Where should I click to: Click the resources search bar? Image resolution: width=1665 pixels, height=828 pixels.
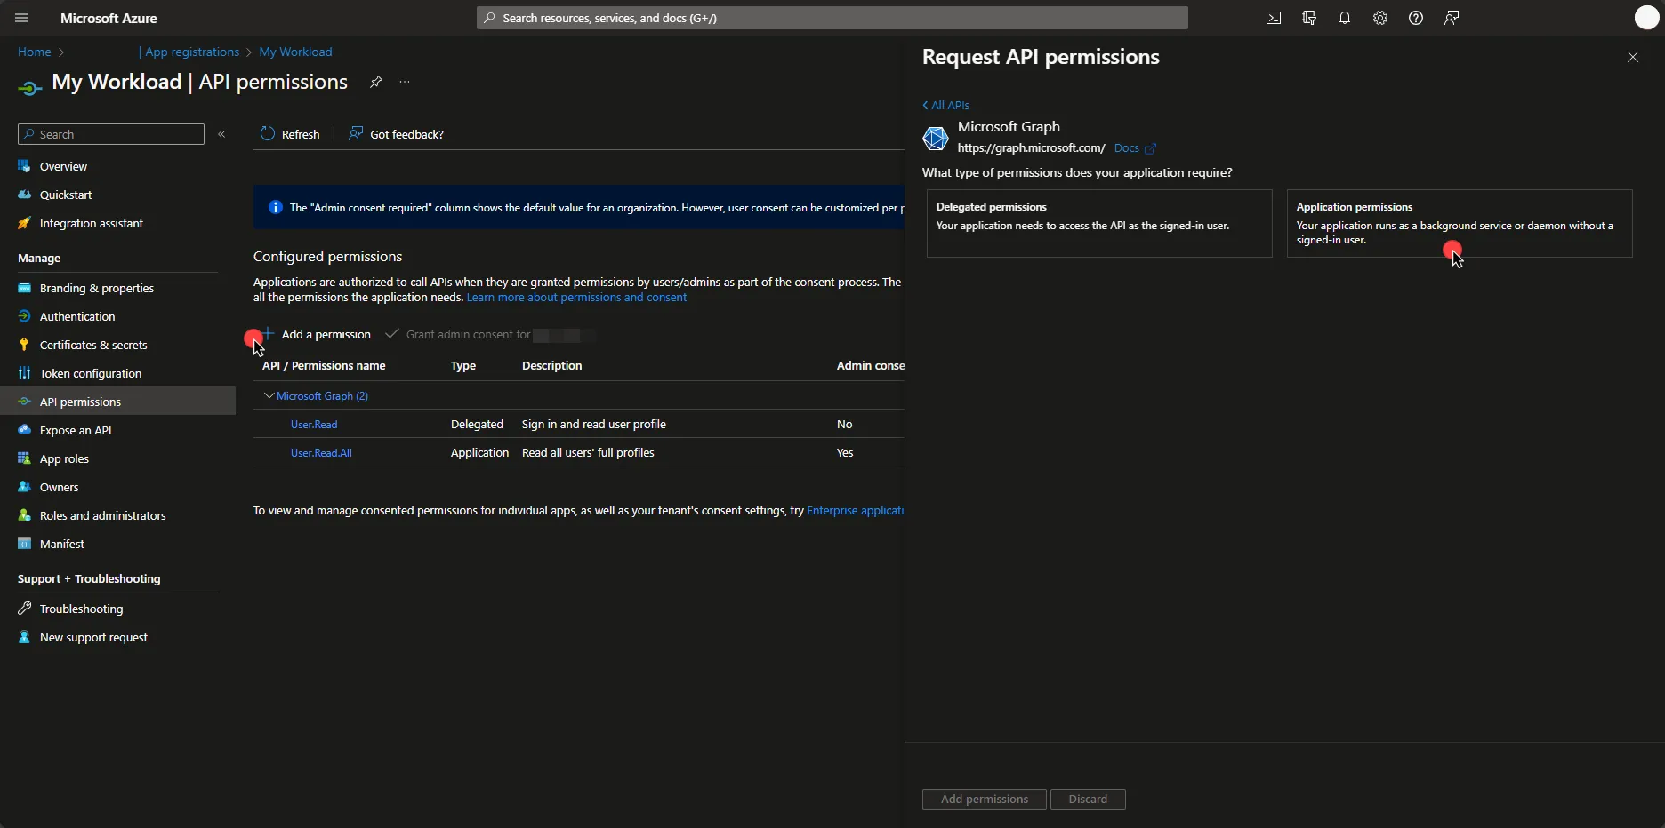point(832,18)
